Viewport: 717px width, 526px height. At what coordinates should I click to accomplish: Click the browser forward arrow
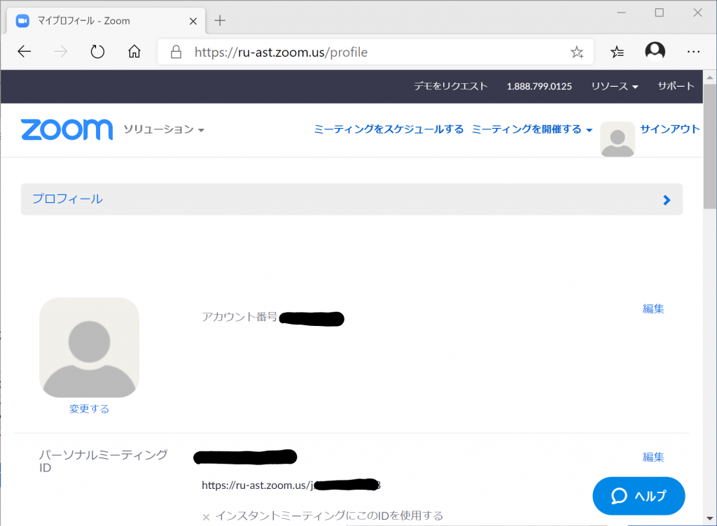coord(60,52)
